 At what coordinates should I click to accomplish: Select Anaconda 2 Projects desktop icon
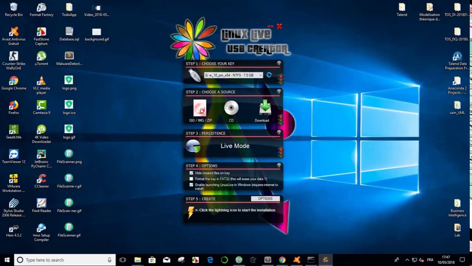(x=457, y=85)
